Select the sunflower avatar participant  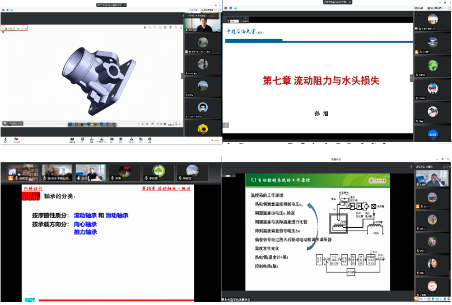click(203, 128)
